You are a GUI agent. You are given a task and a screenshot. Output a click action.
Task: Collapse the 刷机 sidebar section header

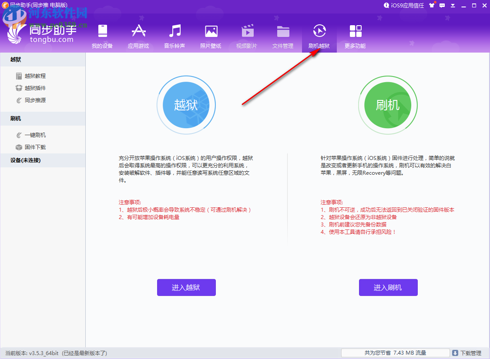[42, 118]
